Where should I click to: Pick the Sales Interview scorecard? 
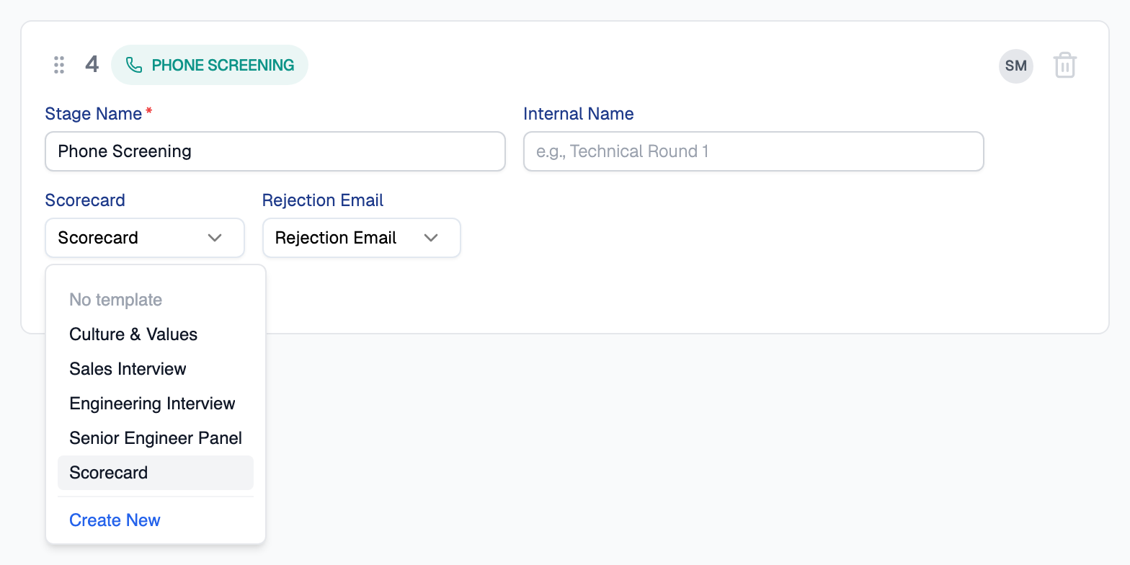[156, 369]
